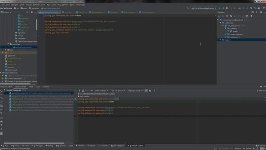Expand access methods node in Database tree
The height and width of the screenshot is (150, 266).
[x=225, y=34]
